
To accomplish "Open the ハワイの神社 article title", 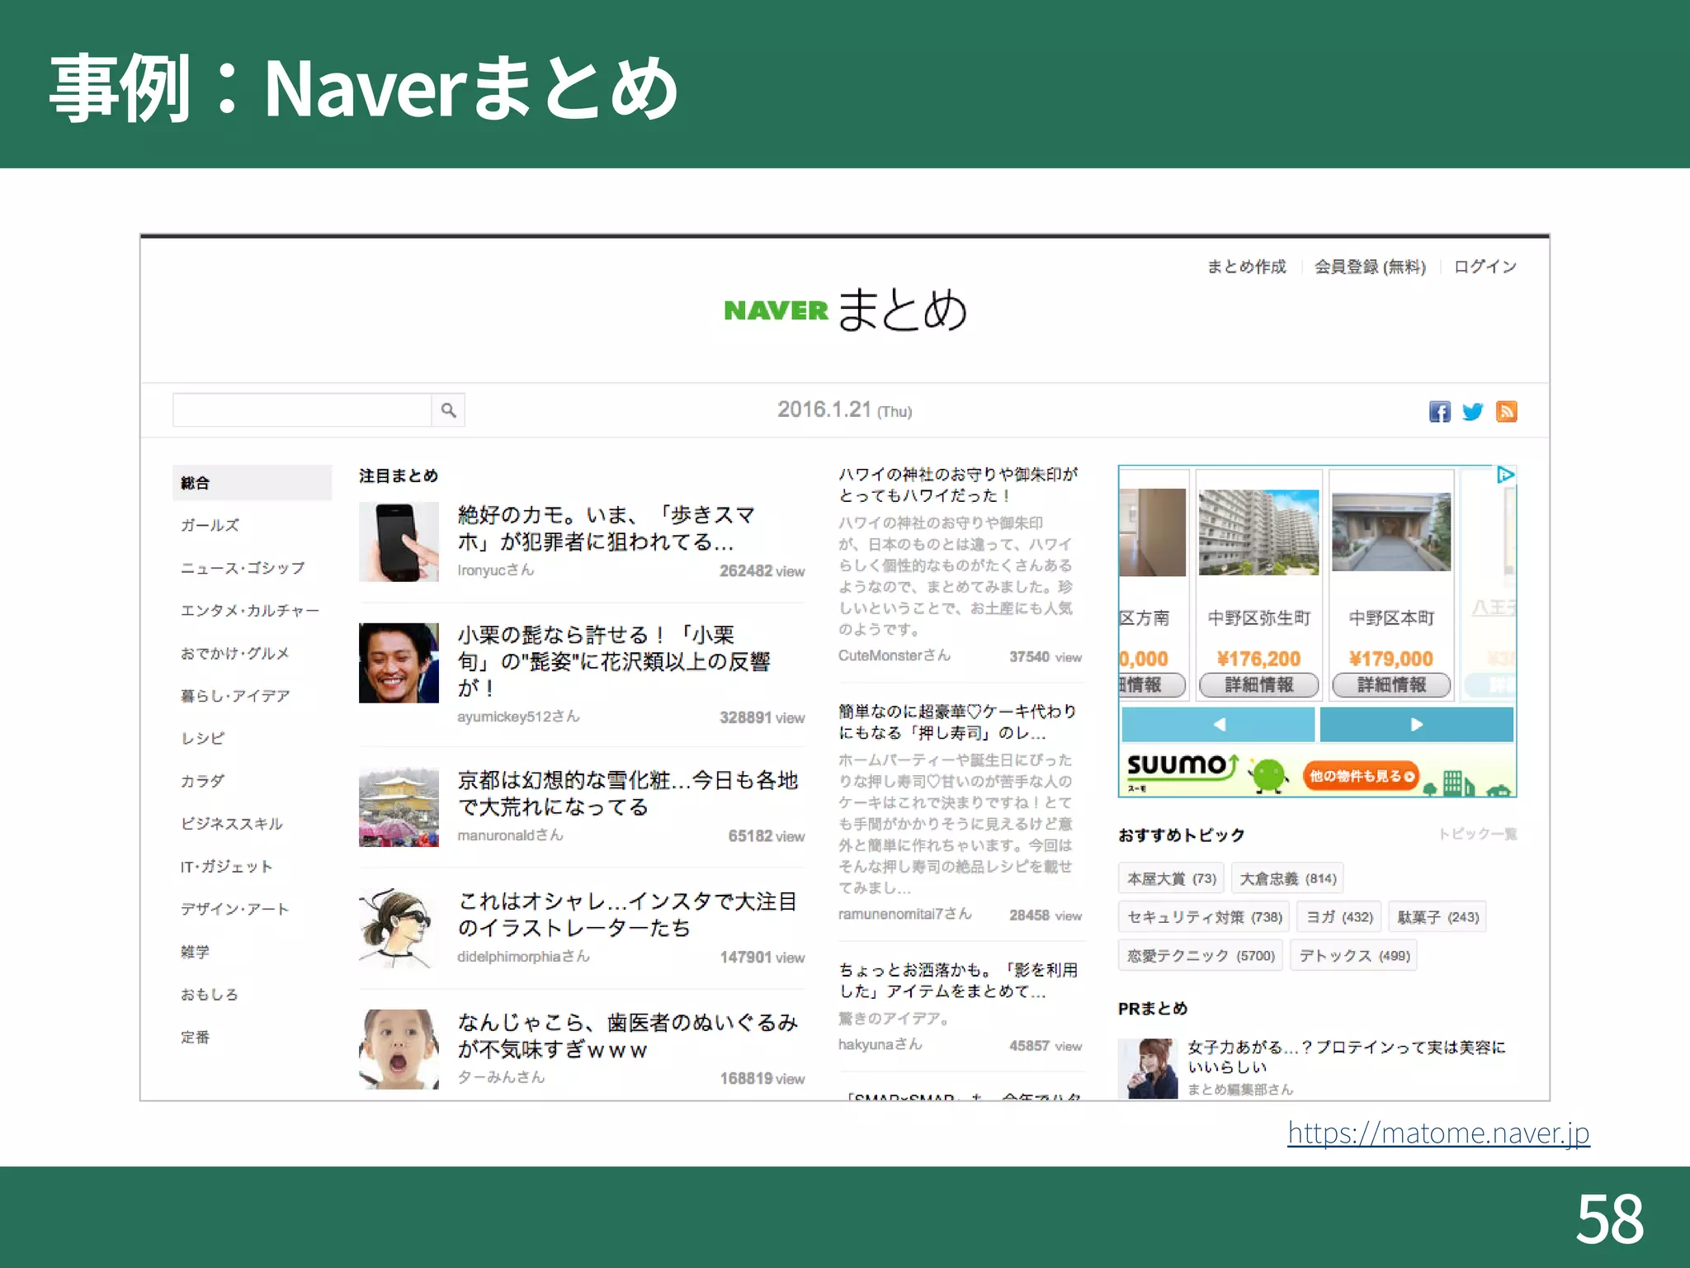I will [x=958, y=485].
